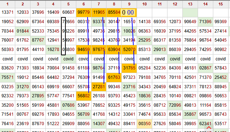Image resolution: width=230 pixels, height=132 pixels.
Task: Click green cell 14307
Action: point(99,124)
